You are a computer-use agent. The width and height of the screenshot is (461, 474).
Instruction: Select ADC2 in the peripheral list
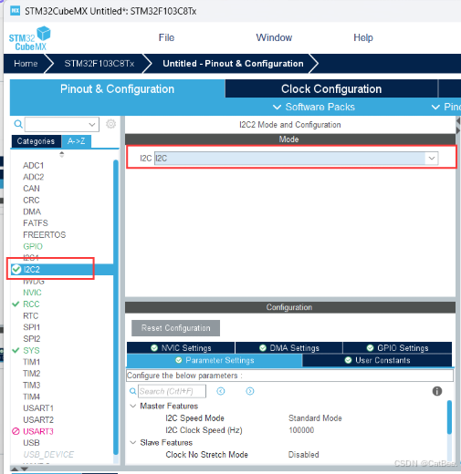[x=34, y=177]
